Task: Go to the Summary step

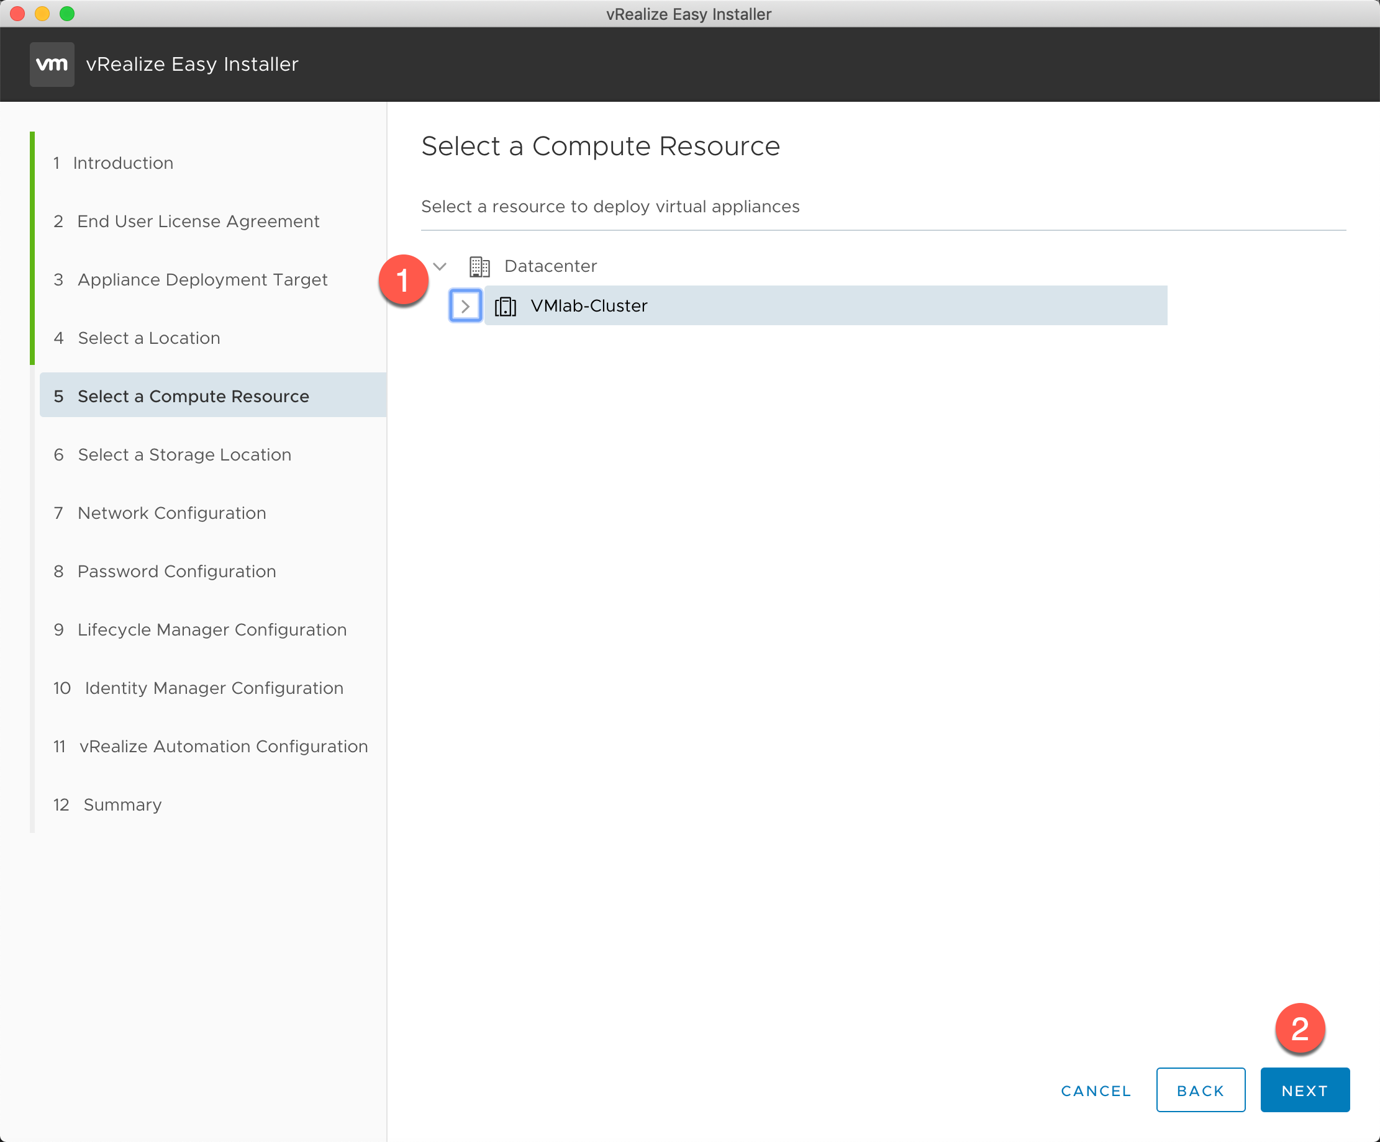Action: pyautogui.click(x=107, y=805)
